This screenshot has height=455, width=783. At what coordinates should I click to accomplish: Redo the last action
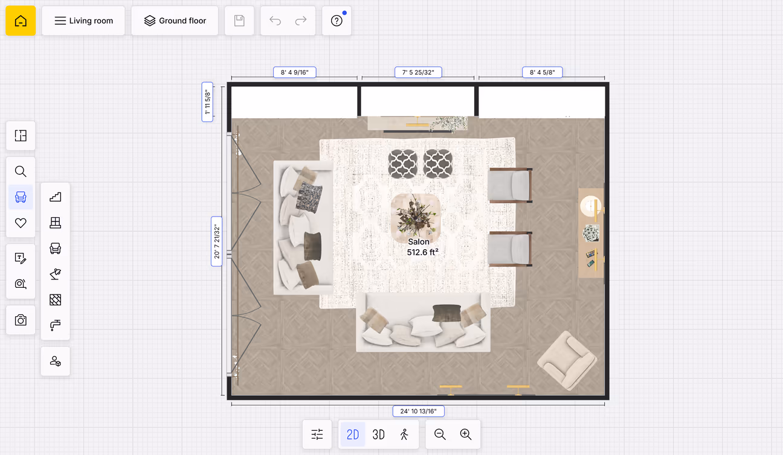coord(300,21)
